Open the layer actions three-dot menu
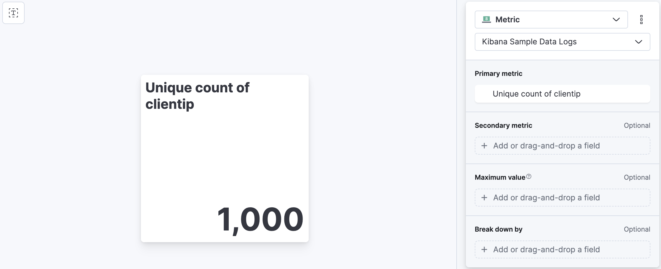This screenshot has width=661, height=269. 641,20
